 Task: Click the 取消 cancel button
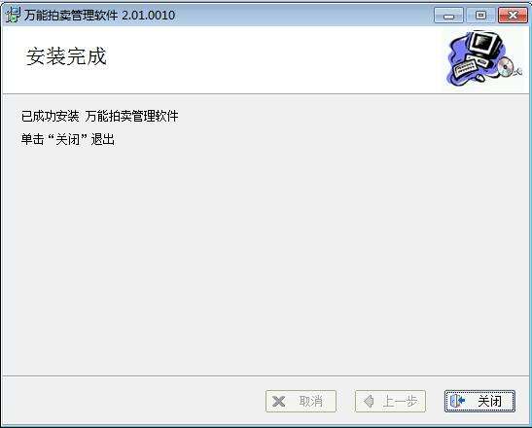point(301,401)
